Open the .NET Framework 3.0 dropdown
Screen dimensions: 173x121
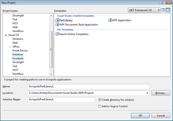point(144,10)
